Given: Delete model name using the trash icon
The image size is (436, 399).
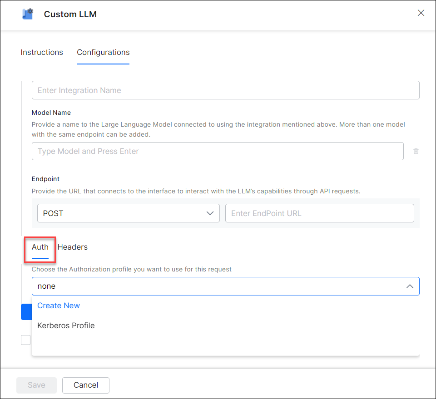Looking at the screenshot, I should click(x=416, y=151).
